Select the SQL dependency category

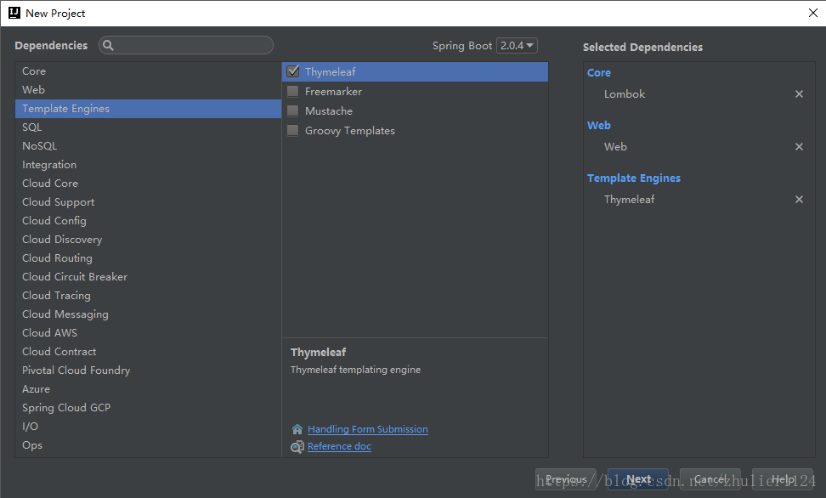[32, 127]
